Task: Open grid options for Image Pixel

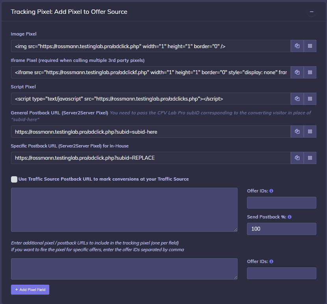Action: (x=310, y=46)
